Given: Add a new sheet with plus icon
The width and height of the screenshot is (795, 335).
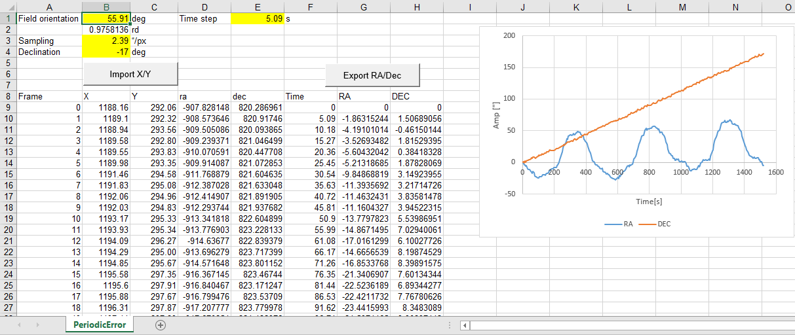Looking at the screenshot, I should tap(161, 325).
